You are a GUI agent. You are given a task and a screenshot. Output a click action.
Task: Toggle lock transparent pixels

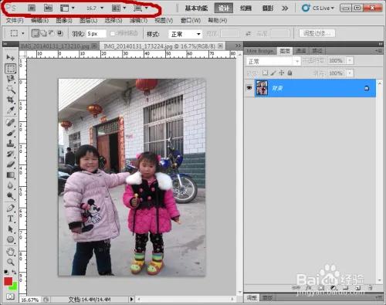(265, 73)
